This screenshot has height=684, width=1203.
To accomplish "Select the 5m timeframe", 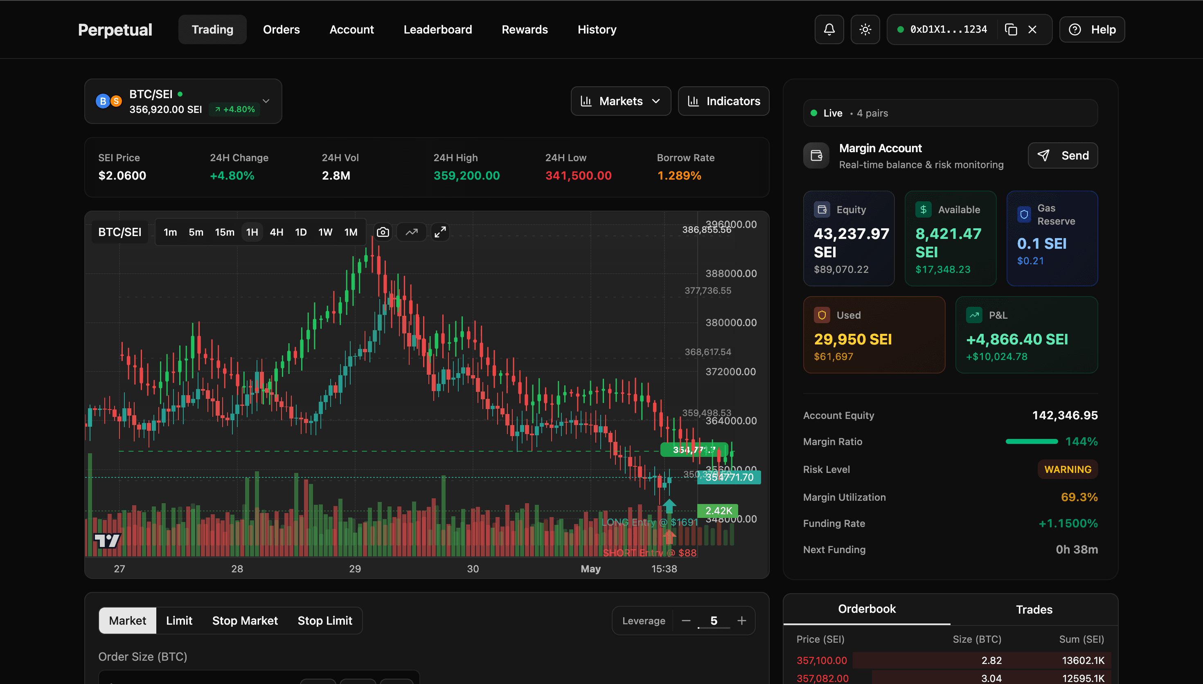I will click(196, 232).
